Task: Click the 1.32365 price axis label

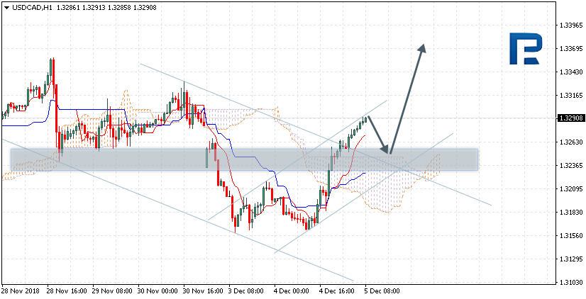Action: point(570,165)
